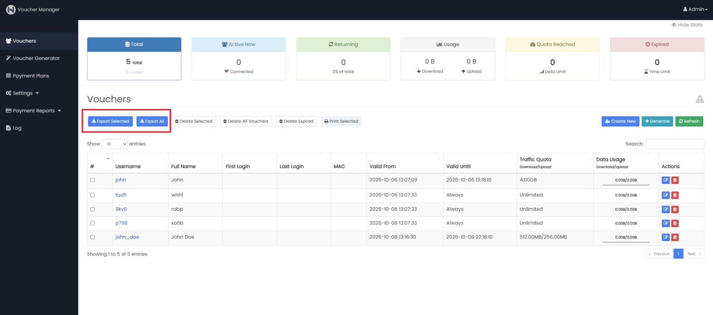713x315 pixels.
Task: Focus the Search input field
Action: (x=675, y=144)
